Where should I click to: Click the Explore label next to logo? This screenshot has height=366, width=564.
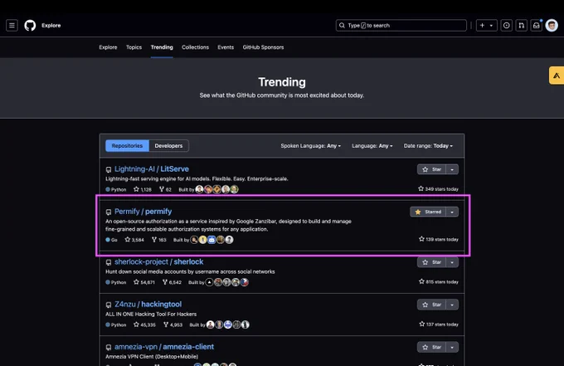[x=51, y=26]
